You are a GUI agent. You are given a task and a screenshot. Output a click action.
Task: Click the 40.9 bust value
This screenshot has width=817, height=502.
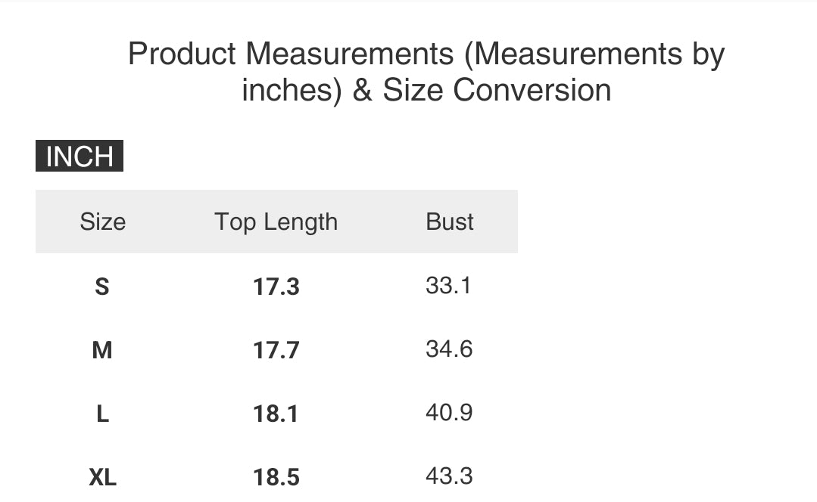pyautogui.click(x=449, y=413)
